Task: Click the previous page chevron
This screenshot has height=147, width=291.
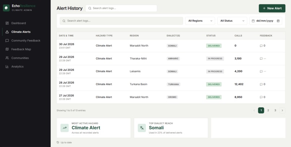Action: (x=254, y=111)
